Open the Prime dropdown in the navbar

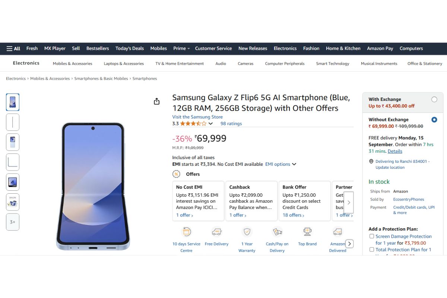pos(181,48)
